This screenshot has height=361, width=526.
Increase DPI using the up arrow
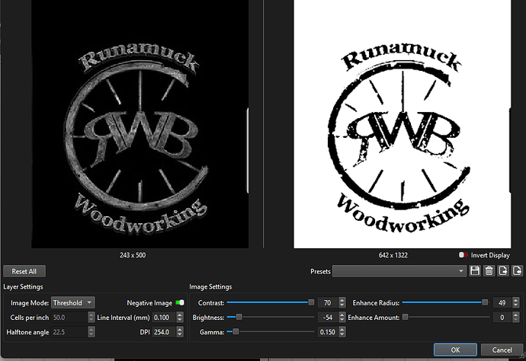pyautogui.click(x=180, y=330)
